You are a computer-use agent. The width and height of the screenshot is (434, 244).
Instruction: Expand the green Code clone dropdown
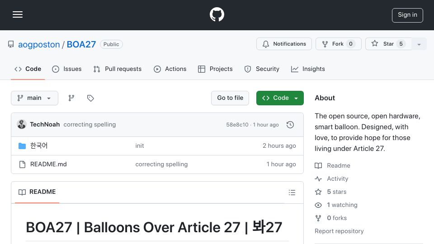point(280,98)
